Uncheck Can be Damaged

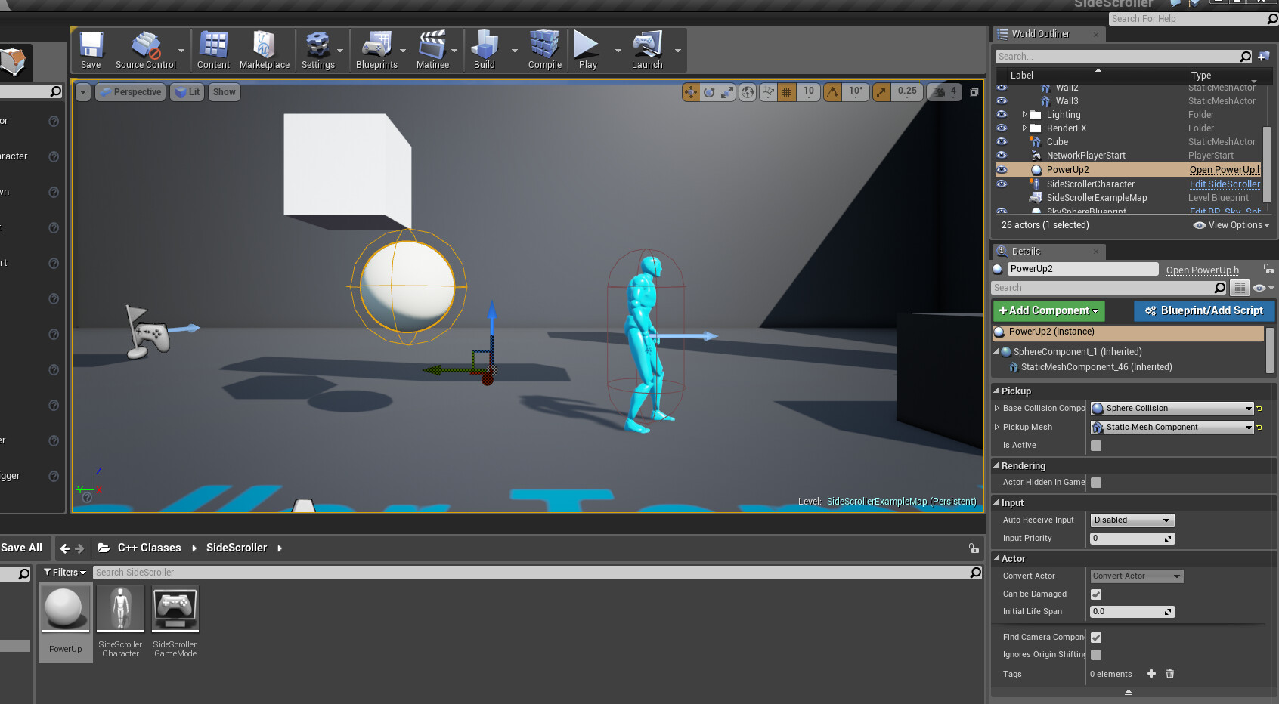(x=1096, y=594)
